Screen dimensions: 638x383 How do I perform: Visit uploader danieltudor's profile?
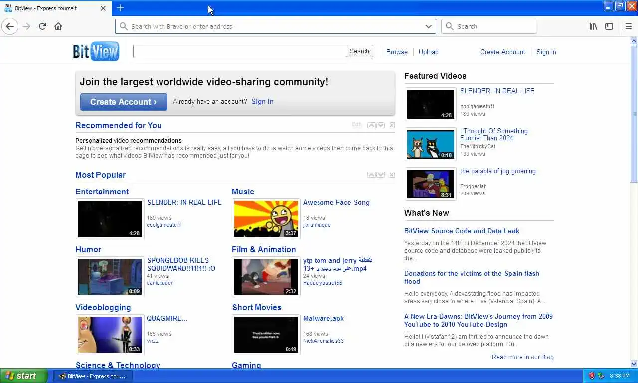[x=160, y=283]
